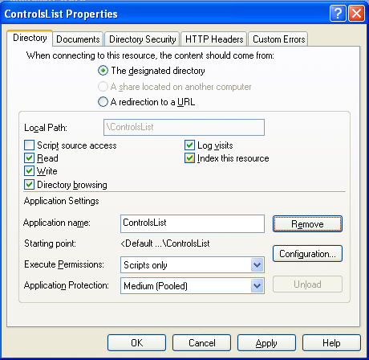Select the HTTP Headers tab
Screen dimensions: 369x360
coord(214,39)
